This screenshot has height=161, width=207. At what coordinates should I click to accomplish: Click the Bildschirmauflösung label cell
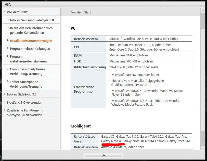tap(88, 67)
